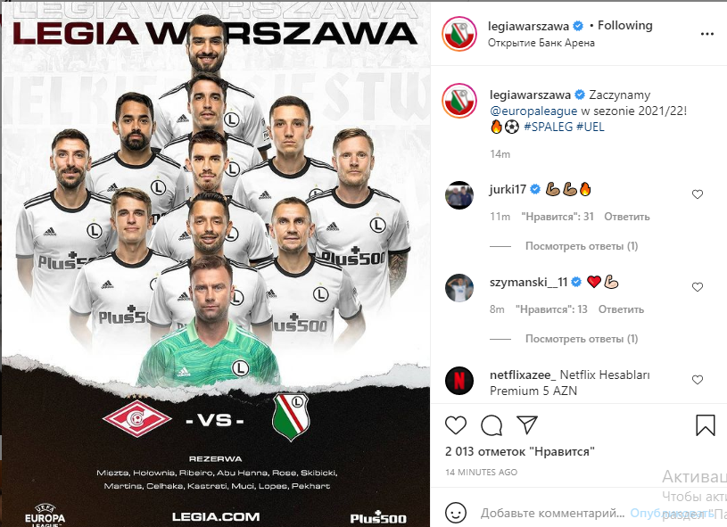Share post via paper plane icon
Image resolution: width=727 pixels, height=527 pixels.
(x=526, y=424)
